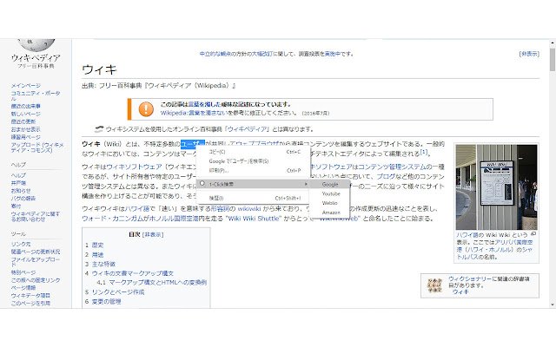Enlarge the airport photo via its magnify icon
This screenshot has width=556, height=347.
pyautogui.click(x=533, y=234)
